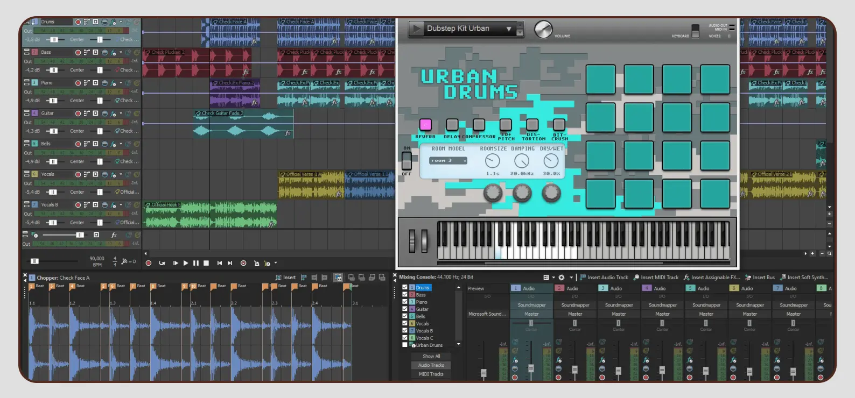Uncheck Piano in the mixer track list

coord(405,302)
